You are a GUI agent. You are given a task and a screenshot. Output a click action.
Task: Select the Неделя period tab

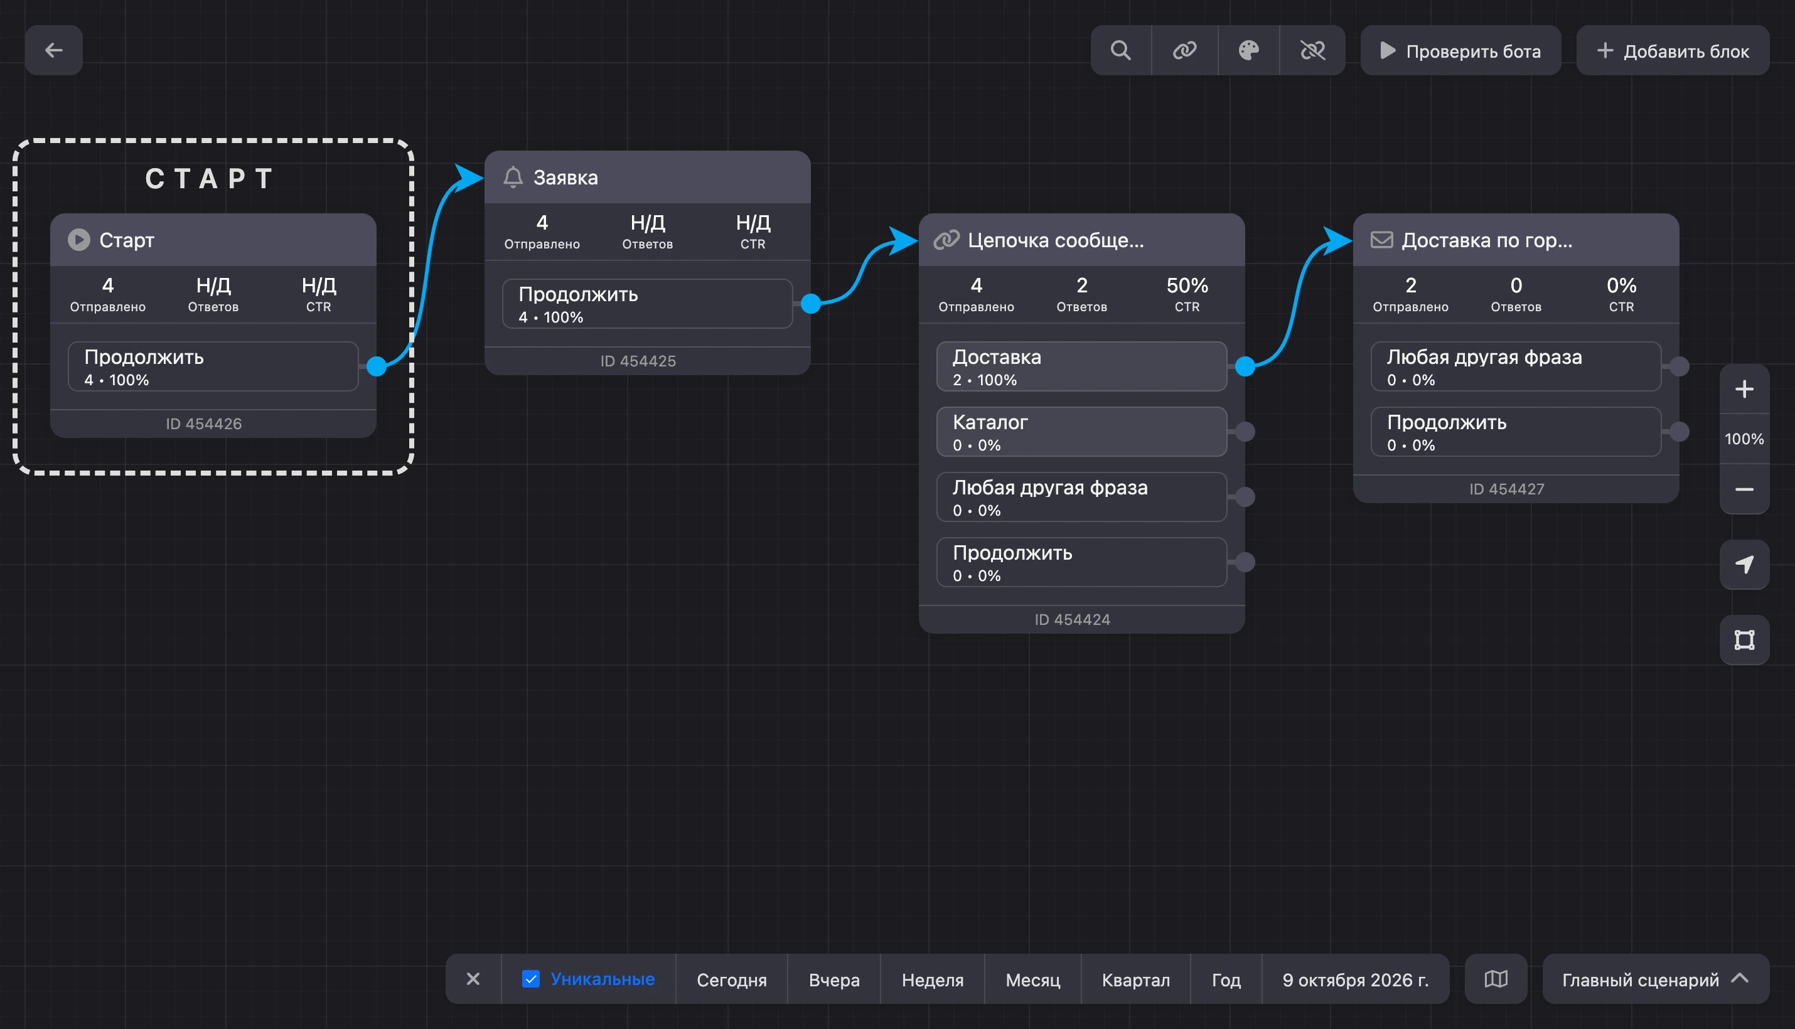[933, 979]
